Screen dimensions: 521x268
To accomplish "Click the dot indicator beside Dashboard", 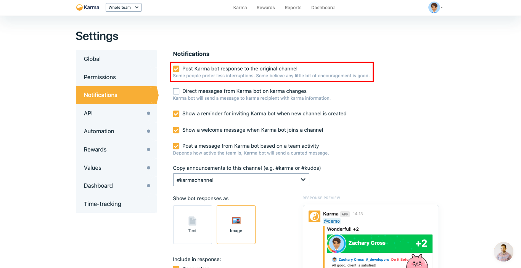I will point(148,186).
